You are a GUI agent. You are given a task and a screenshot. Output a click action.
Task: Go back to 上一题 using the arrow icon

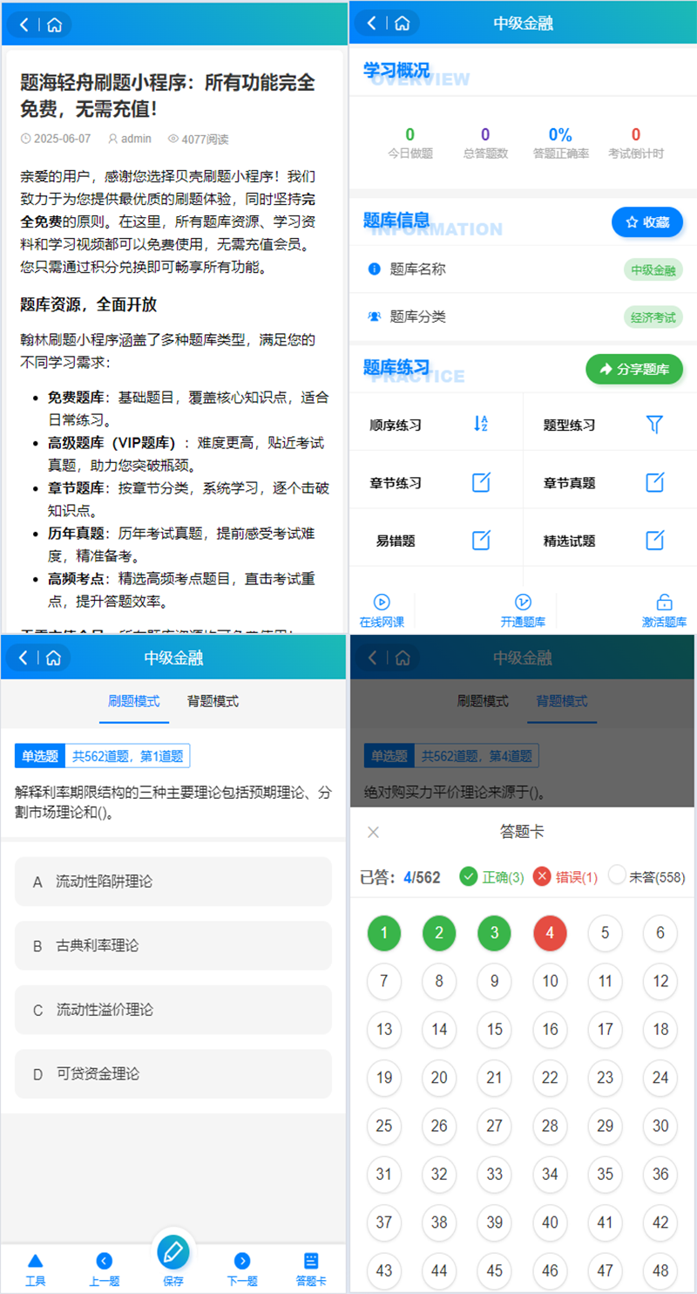(105, 1260)
